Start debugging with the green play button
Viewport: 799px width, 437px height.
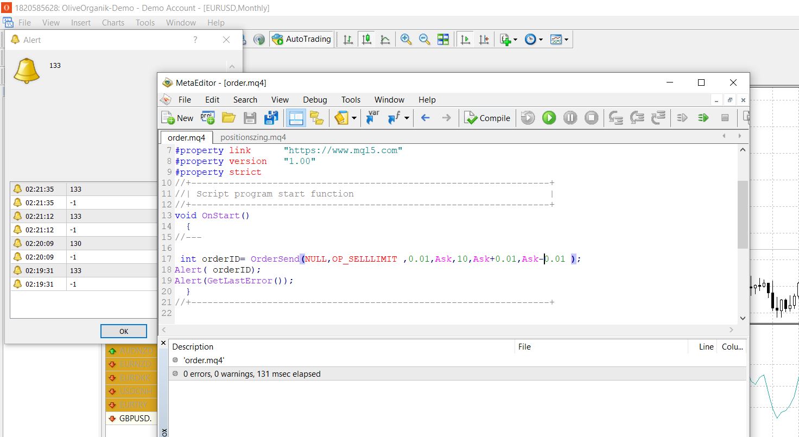tap(549, 118)
